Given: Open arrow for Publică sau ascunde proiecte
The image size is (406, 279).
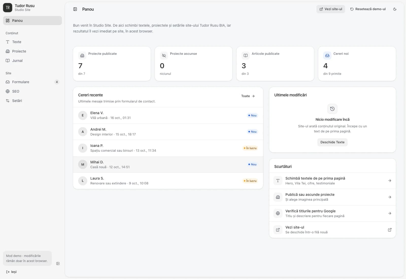Looking at the screenshot, I should point(390,197).
